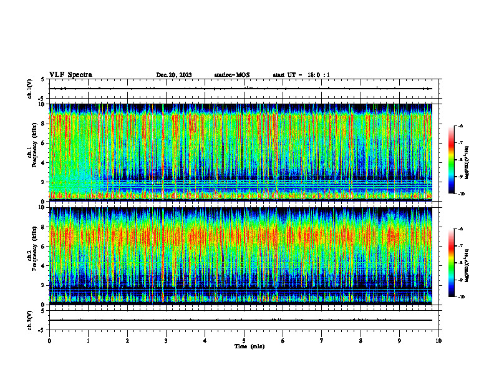Click "-10" on the ch.1 color bar

(x=461, y=194)
